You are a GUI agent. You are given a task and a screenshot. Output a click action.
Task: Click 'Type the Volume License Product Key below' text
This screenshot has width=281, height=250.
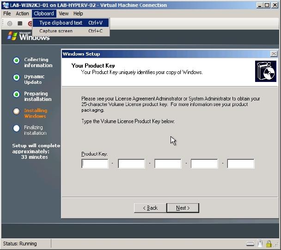128,121
